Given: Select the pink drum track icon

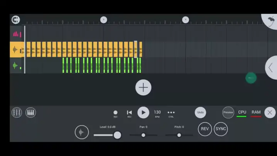Looking at the screenshot, I should [x=17, y=34].
